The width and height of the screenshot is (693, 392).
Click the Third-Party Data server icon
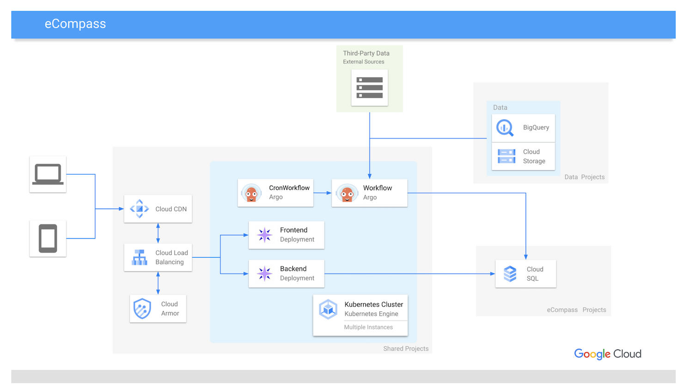coord(370,88)
